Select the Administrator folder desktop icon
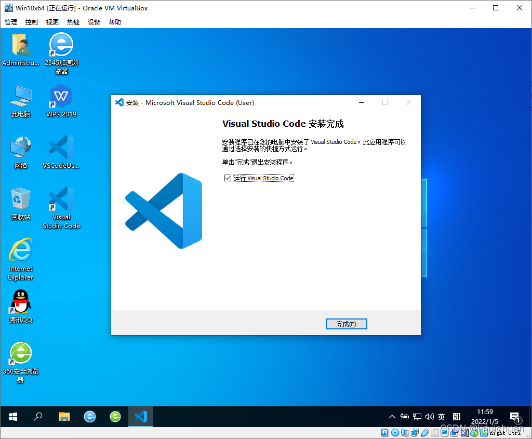 tap(21, 49)
